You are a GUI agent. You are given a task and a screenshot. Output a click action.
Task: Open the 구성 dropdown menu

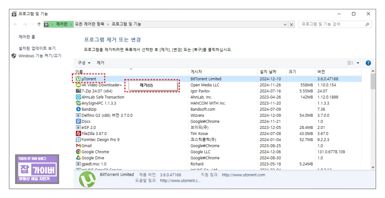click(84, 63)
